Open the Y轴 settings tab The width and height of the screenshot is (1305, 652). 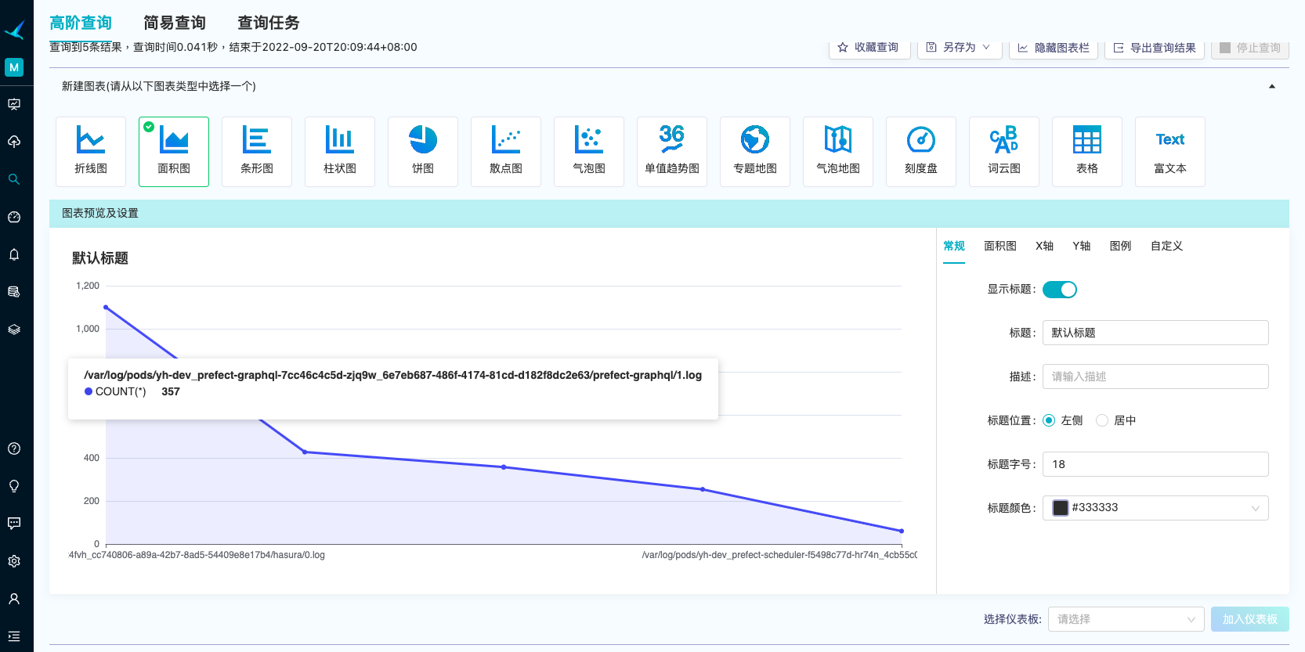1082,246
